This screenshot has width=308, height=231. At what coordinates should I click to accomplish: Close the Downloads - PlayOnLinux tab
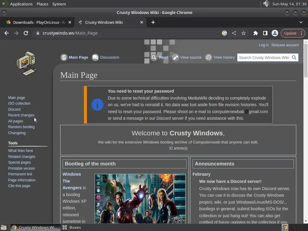coord(70,22)
